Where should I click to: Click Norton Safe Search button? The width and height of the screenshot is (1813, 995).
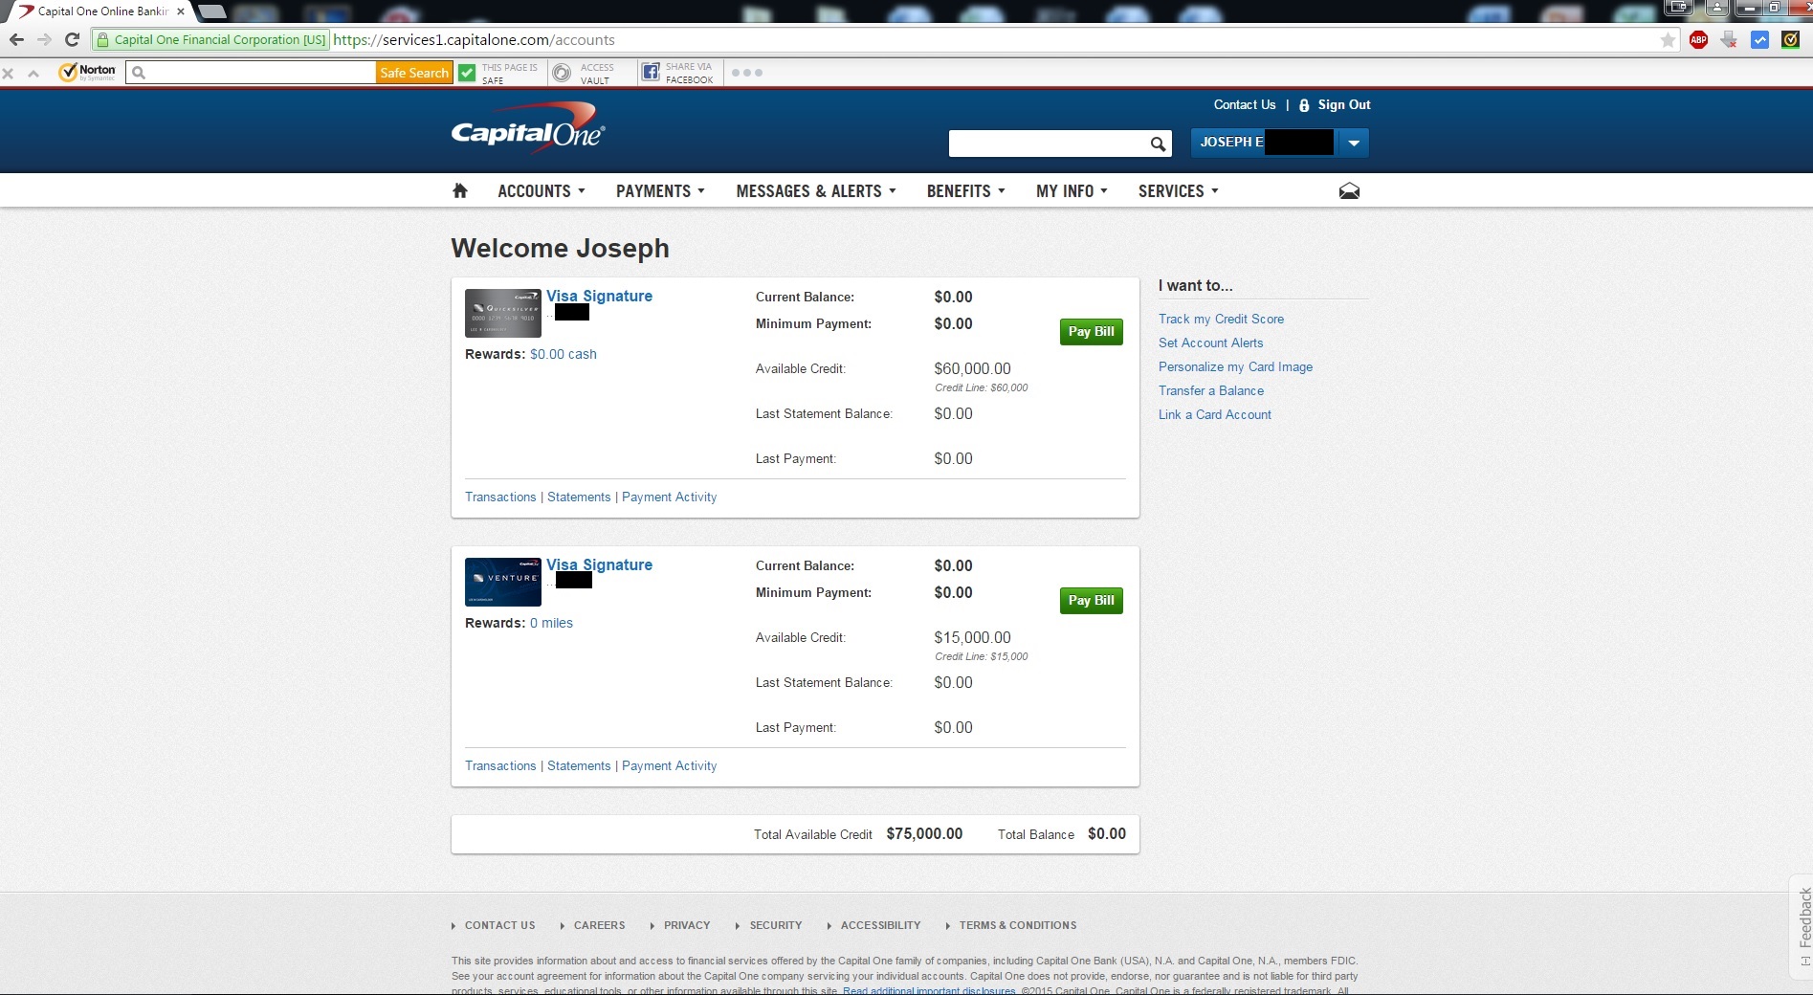click(x=413, y=73)
